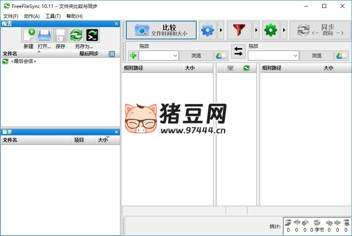
Task: Click the category camera icon in middle column
Action: point(230,68)
